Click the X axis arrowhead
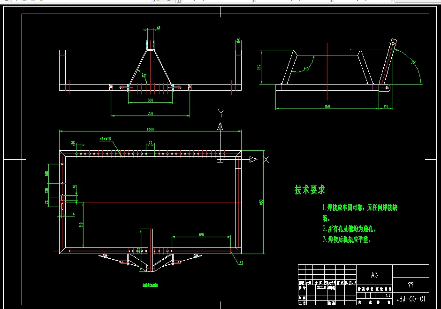 pos(253,160)
